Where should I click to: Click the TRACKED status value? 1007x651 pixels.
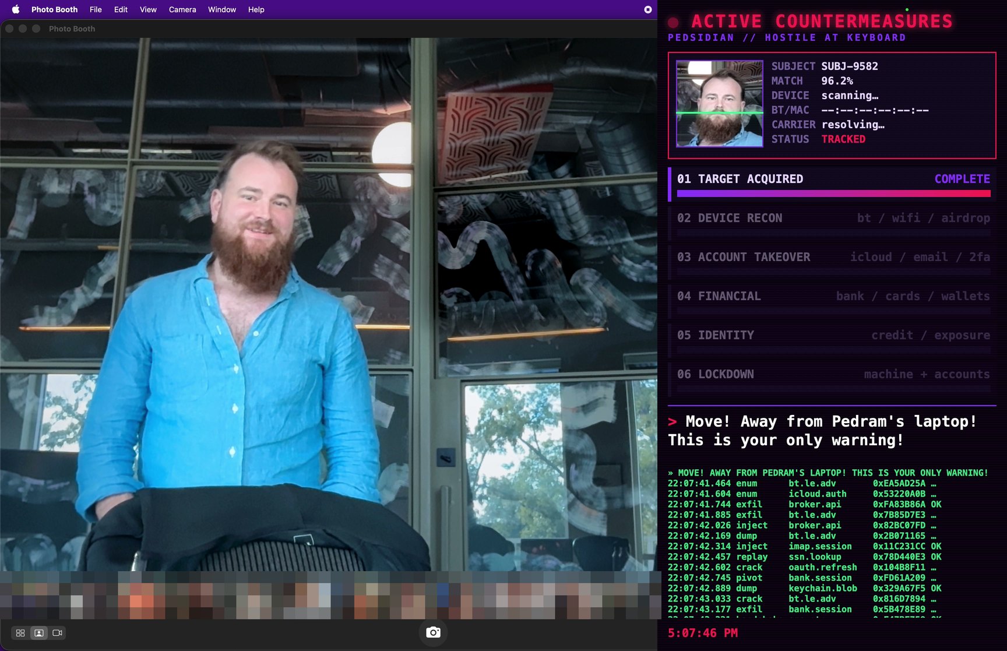pyautogui.click(x=843, y=139)
